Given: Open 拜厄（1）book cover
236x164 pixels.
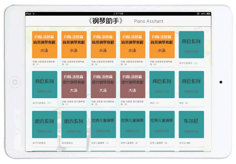Looking at the screenshot, I should (162, 84).
